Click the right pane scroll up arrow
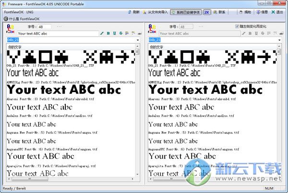 tap(279, 46)
